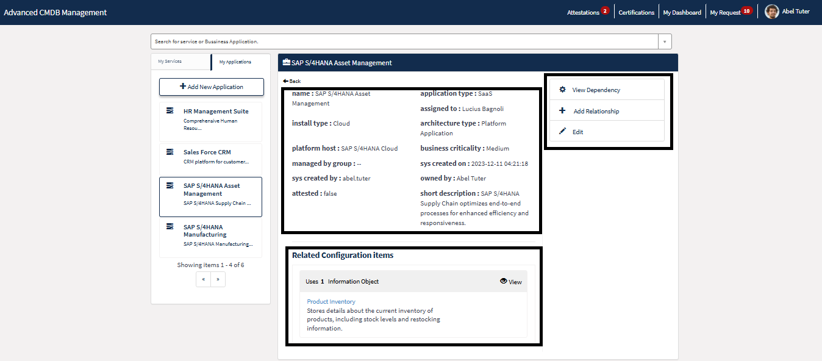Viewport: 822px width, 361px height.
Task: Click the server icon next to HR Management Suite
Action: [x=170, y=111]
